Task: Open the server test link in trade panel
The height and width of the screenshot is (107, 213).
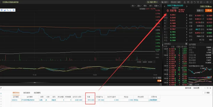Action: pyautogui.click(x=188, y=88)
